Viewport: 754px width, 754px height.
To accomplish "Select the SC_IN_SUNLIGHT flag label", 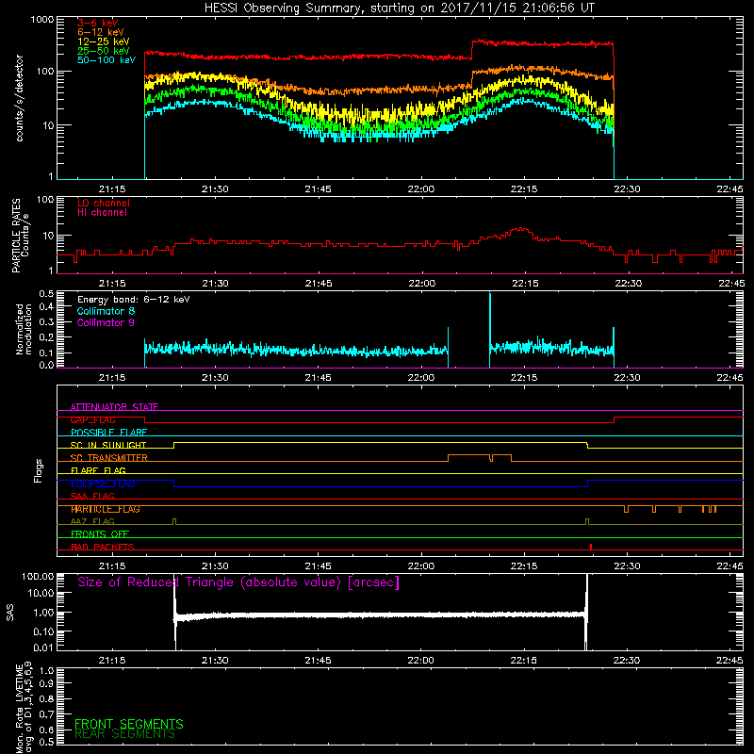I will [x=108, y=445].
